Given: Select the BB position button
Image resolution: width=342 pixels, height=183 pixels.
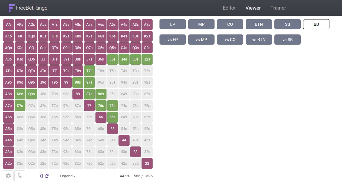Looking at the screenshot, I should [316, 24].
